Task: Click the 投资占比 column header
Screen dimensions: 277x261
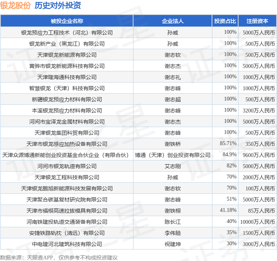Action: [x=225, y=21]
